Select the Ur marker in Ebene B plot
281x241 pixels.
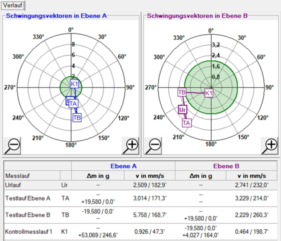click(183, 110)
